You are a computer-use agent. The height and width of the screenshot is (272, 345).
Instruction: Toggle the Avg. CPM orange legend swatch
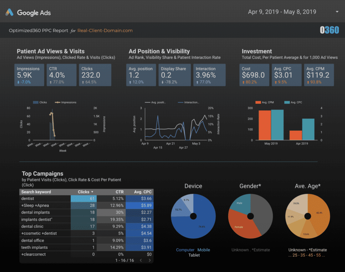point(258,102)
